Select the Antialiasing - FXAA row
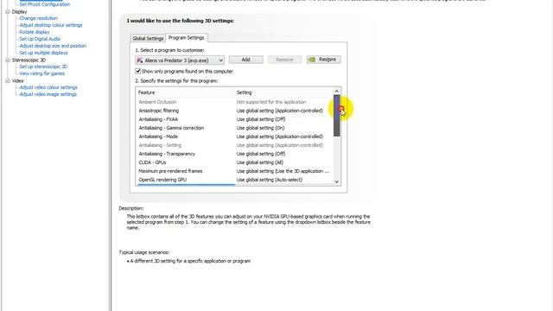The image size is (553, 311). [x=234, y=119]
